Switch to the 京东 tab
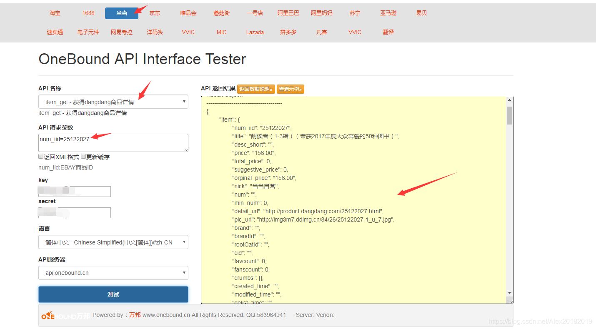The height and width of the screenshot is (329, 596). click(x=155, y=13)
